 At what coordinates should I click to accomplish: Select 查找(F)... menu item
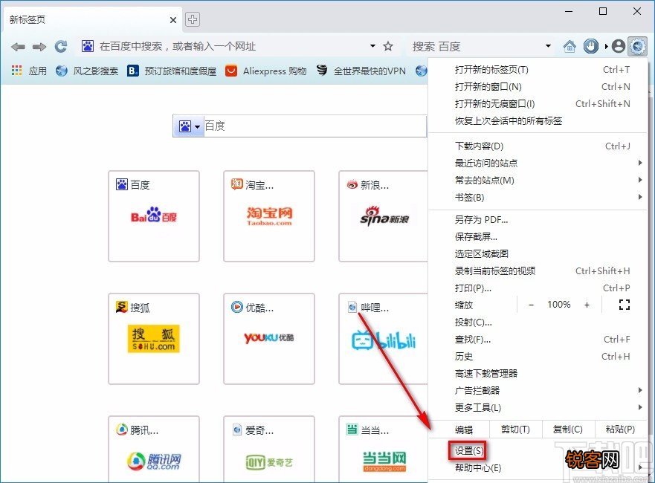(538, 340)
